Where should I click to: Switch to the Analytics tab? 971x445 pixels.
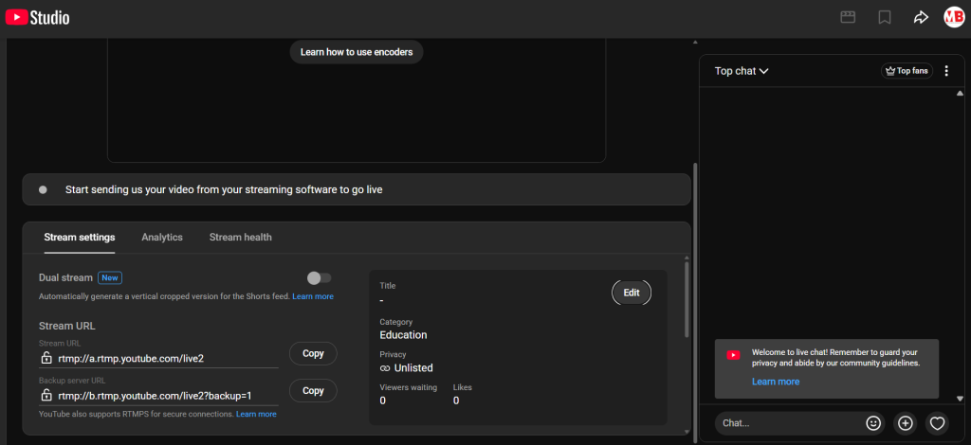(162, 238)
